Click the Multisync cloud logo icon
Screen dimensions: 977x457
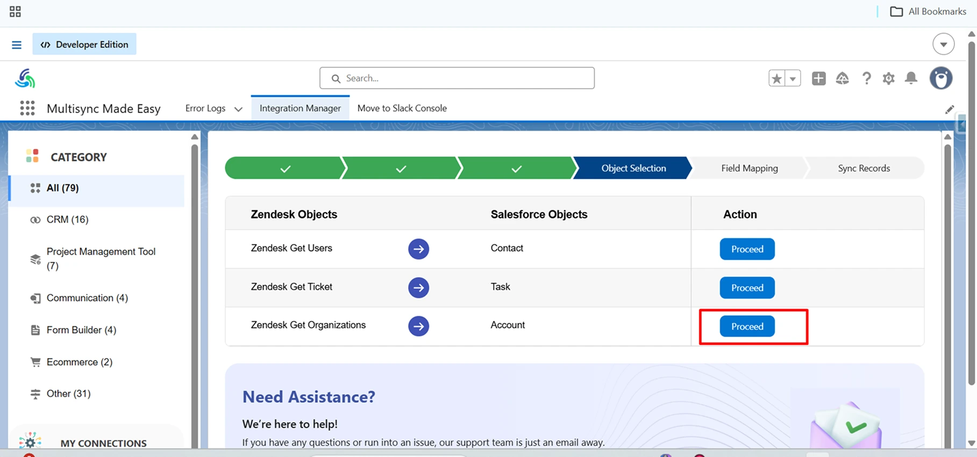click(25, 78)
